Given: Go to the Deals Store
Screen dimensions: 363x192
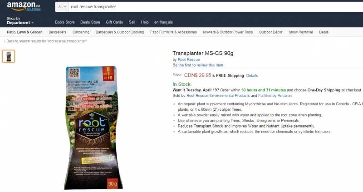Looking at the screenshot, I should [x=90, y=22].
